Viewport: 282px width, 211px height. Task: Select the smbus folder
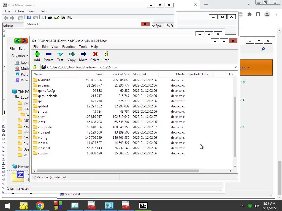[40, 112]
